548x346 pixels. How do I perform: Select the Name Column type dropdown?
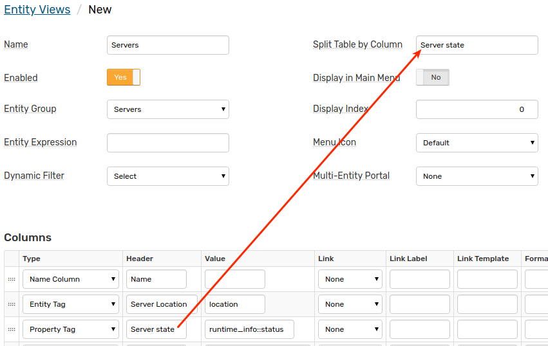pos(71,279)
